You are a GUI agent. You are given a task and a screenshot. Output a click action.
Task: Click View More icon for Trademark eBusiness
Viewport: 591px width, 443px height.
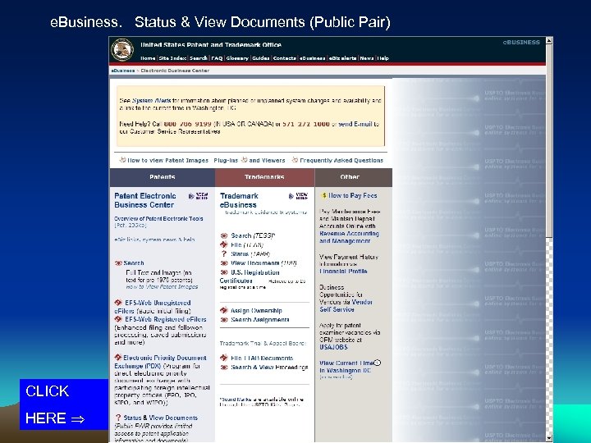pyautogui.click(x=298, y=196)
